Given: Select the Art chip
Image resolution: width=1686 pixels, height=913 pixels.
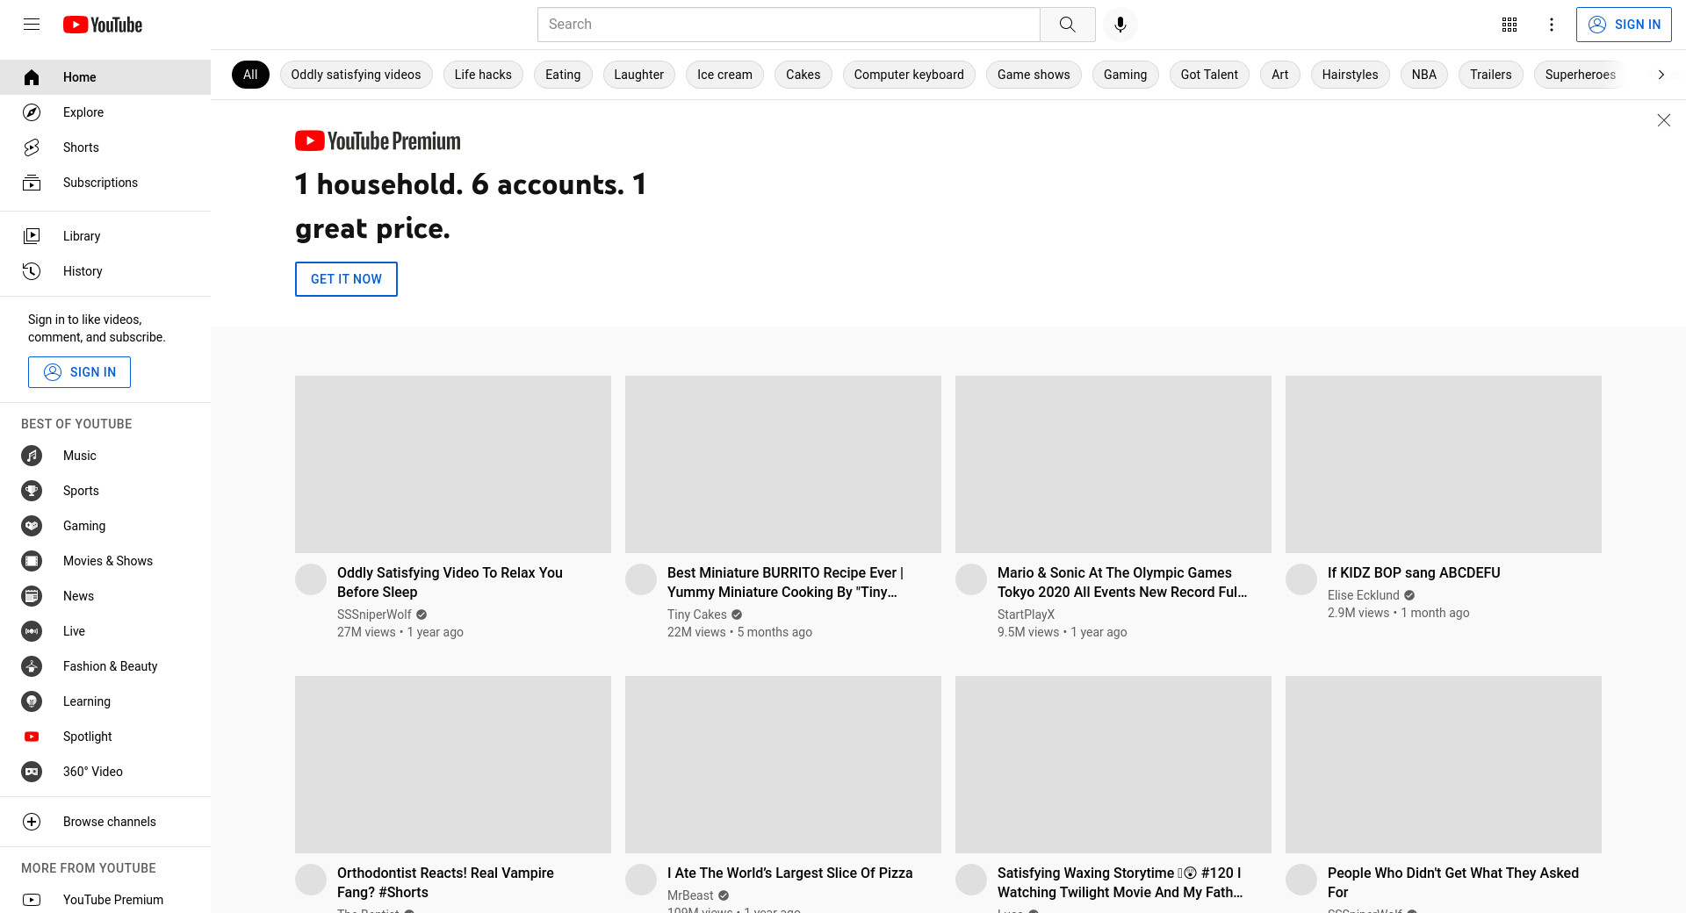Looking at the screenshot, I should click(x=1280, y=75).
